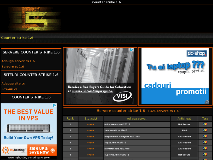Click Romanian flag in rank 4 row
The height and width of the screenshot is (160, 213).
[205, 142]
